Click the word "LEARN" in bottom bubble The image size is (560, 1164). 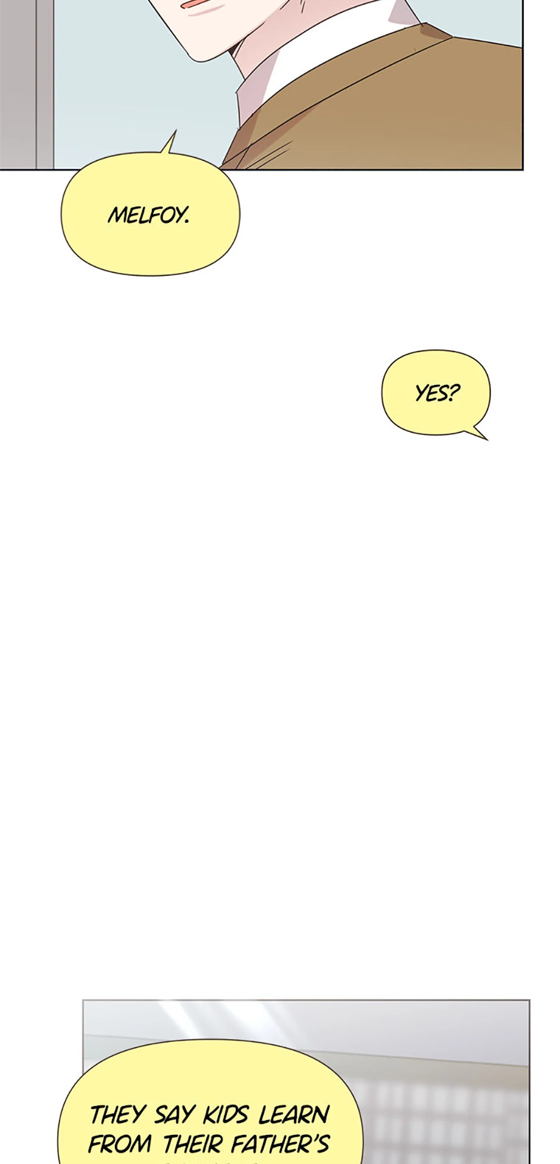point(294,1115)
